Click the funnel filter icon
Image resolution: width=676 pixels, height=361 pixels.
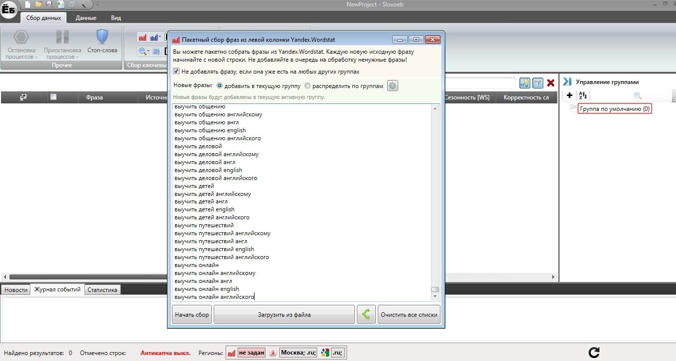537,83
